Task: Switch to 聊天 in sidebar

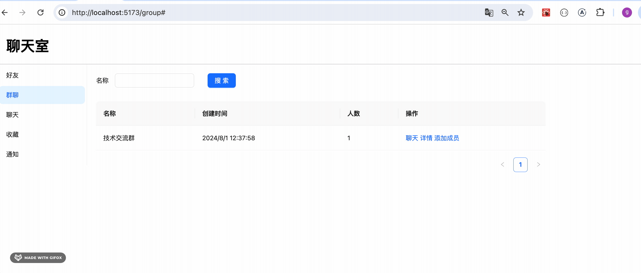Action: click(x=12, y=115)
